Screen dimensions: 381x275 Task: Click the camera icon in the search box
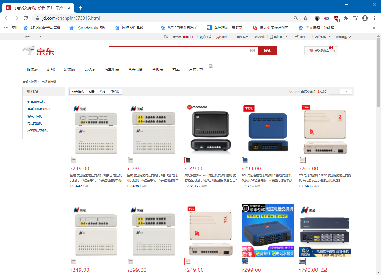point(253,51)
